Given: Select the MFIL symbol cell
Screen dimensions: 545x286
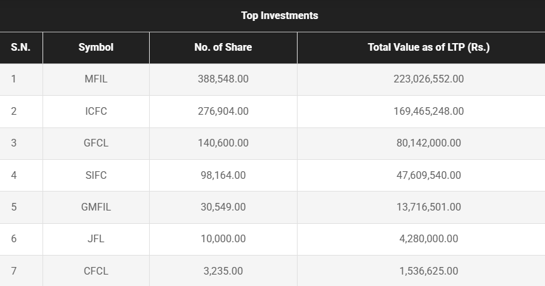Looking at the screenshot, I should click(96, 79).
